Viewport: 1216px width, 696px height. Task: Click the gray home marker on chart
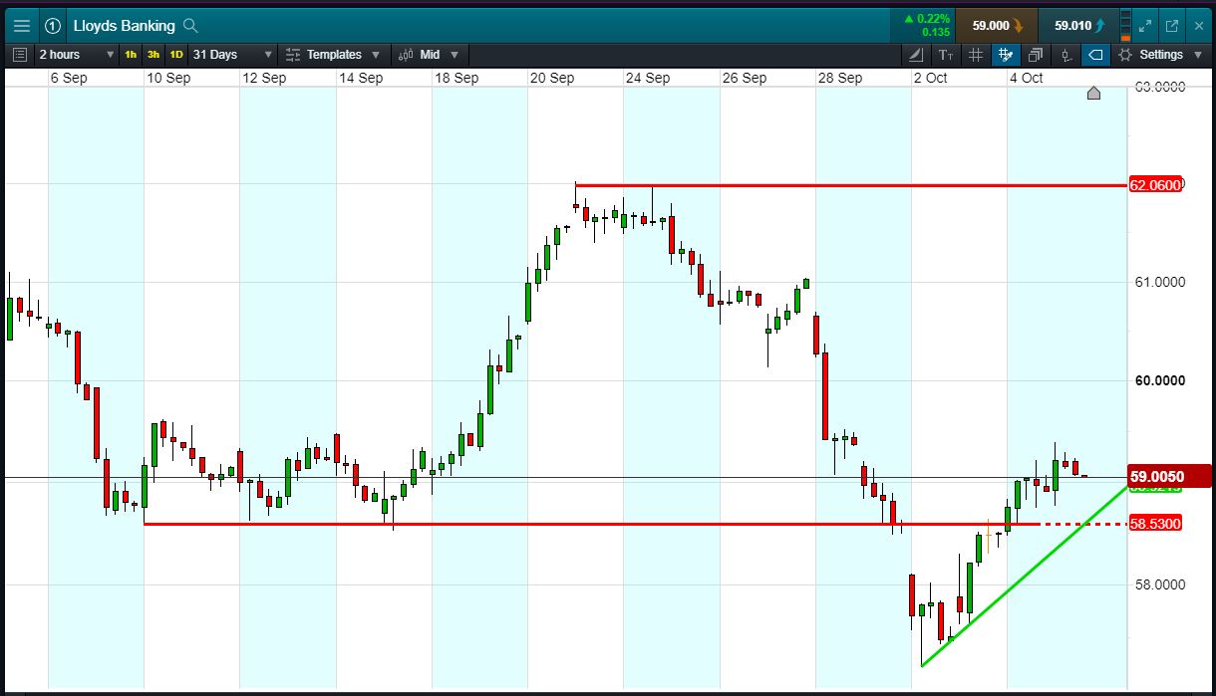(x=1093, y=94)
